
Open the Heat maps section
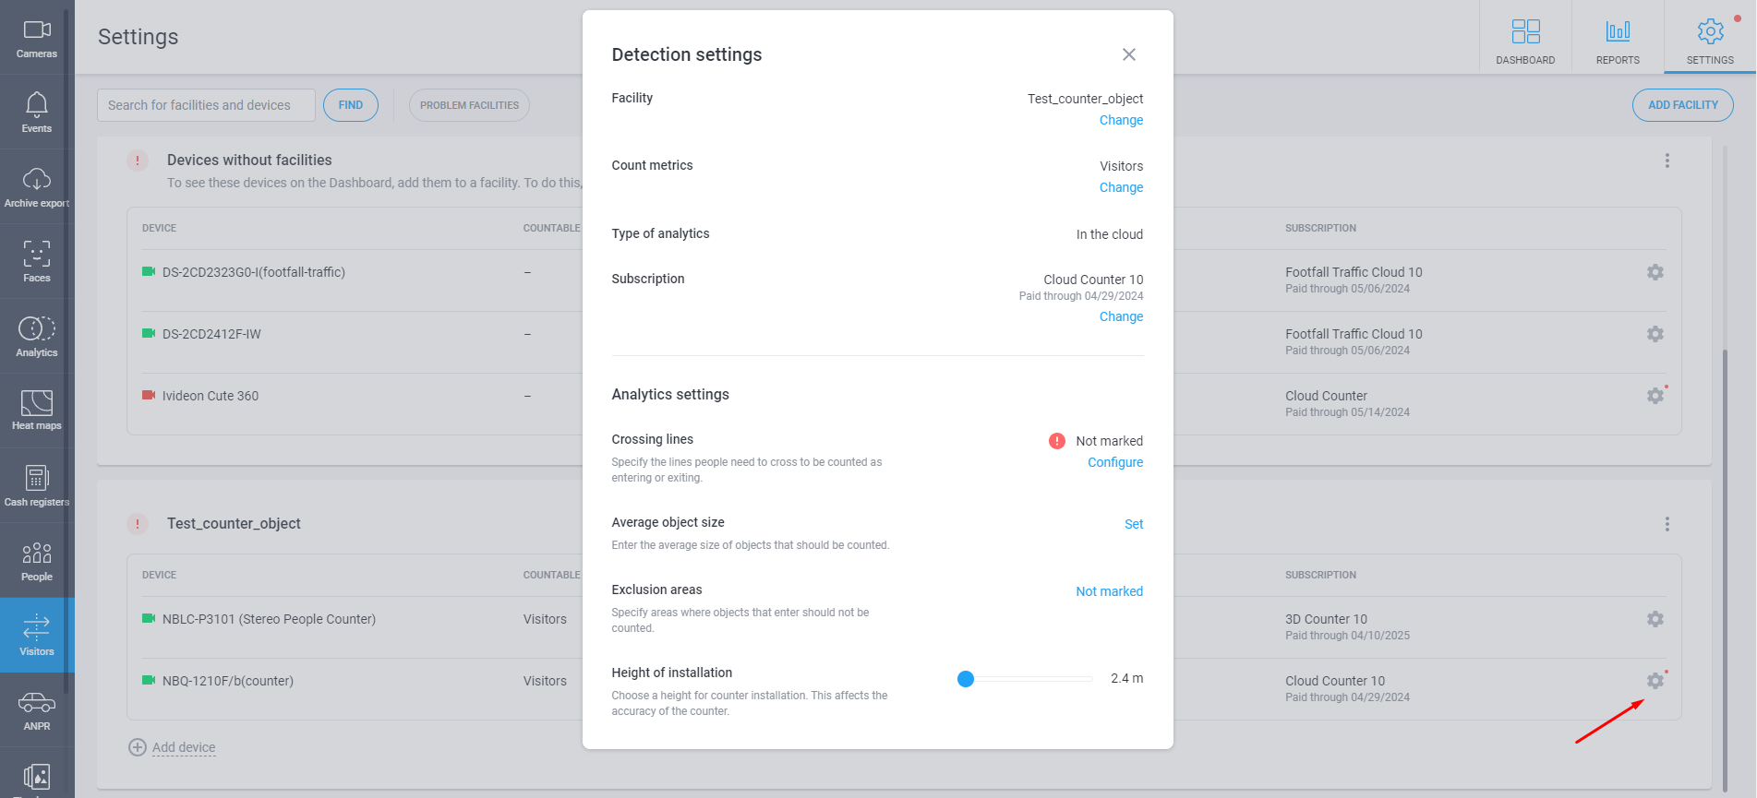tap(37, 411)
